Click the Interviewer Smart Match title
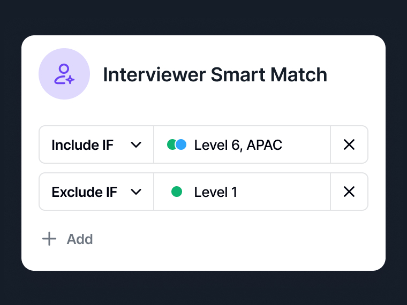407x305 pixels. pyautogui.click(x=215, y=75)
